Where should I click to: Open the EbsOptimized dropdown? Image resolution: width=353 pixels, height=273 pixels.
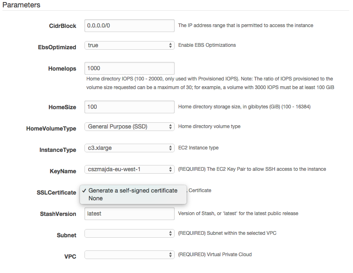tap(130, 45)
